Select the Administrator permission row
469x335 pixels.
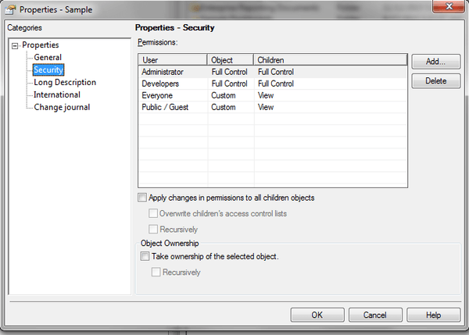273,72
